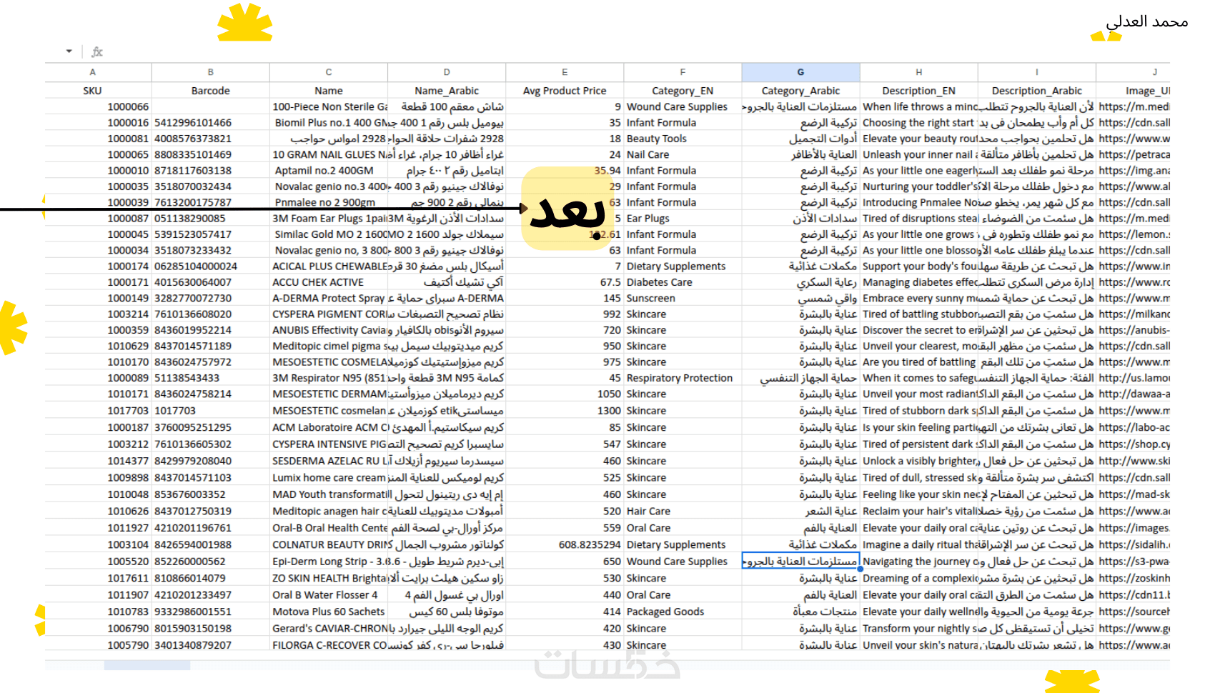
Task: Select the price cell 608.8235294
Action: [x=565, y=544]
